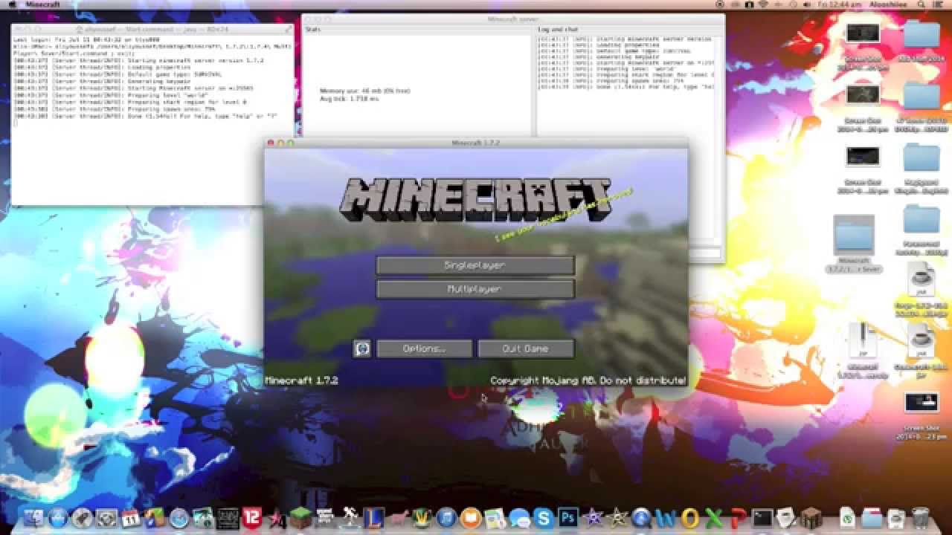
Task: Open the purple star iMovie dock icon
Action: pyautogui.click(x=593, y=518)
